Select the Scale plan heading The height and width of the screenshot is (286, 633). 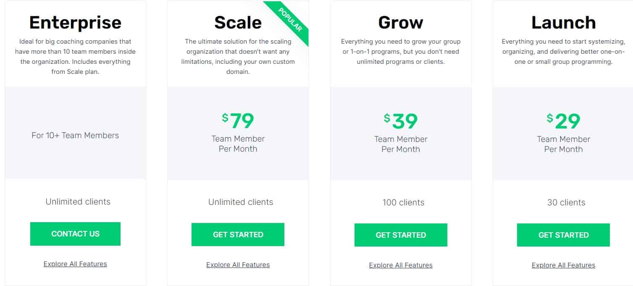click(238, 23)
